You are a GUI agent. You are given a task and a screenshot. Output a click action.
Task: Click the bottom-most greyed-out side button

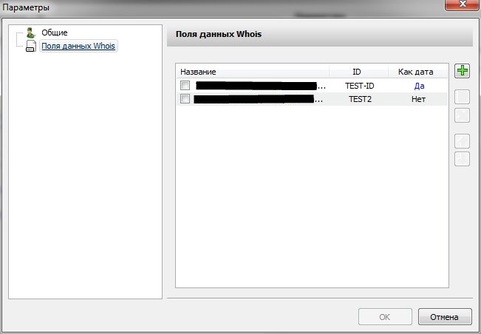[x=463, y=158]
